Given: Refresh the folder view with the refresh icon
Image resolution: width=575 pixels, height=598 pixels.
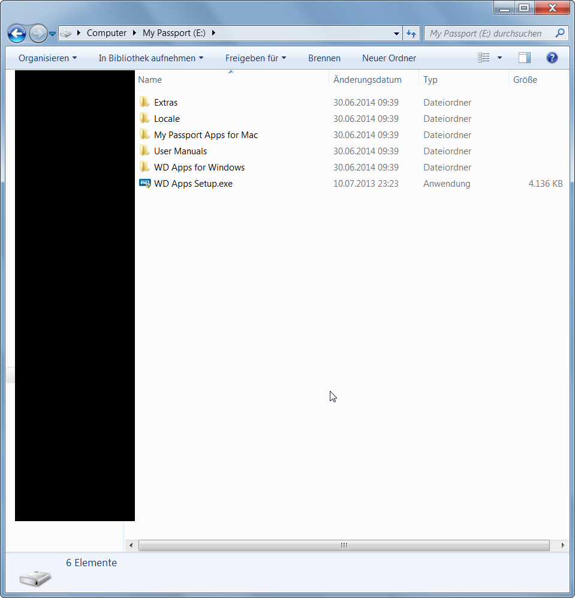Looking at the screenshot, I should click(411, 34).
